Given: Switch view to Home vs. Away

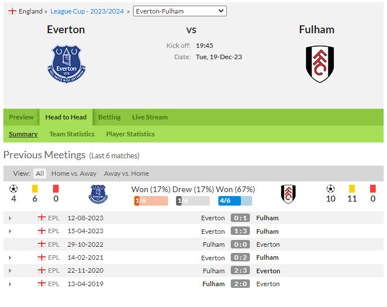Looking at the screenshot, I should click(74, 173).
